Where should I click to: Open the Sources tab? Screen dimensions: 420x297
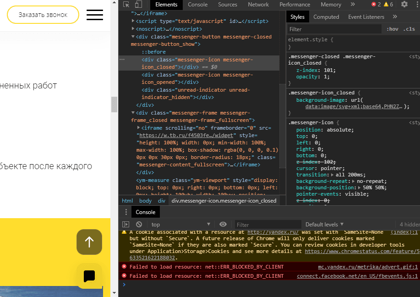(x=228, y=5)
